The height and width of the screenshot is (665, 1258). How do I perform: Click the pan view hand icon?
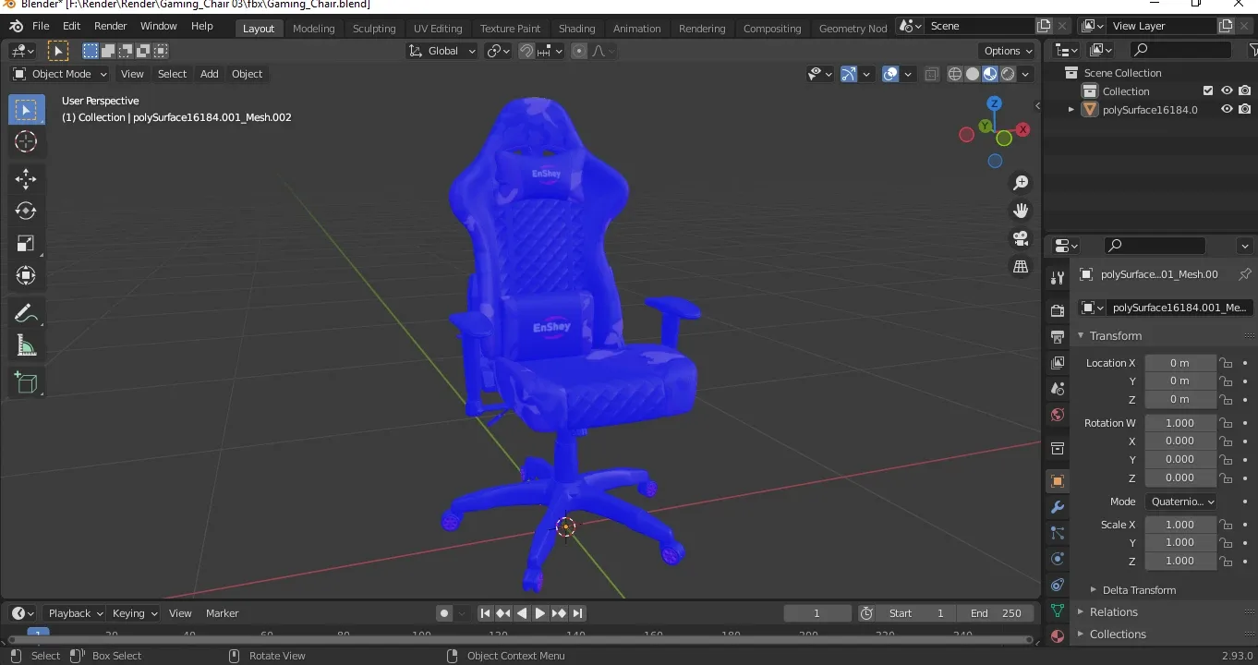coord(1021,211)
